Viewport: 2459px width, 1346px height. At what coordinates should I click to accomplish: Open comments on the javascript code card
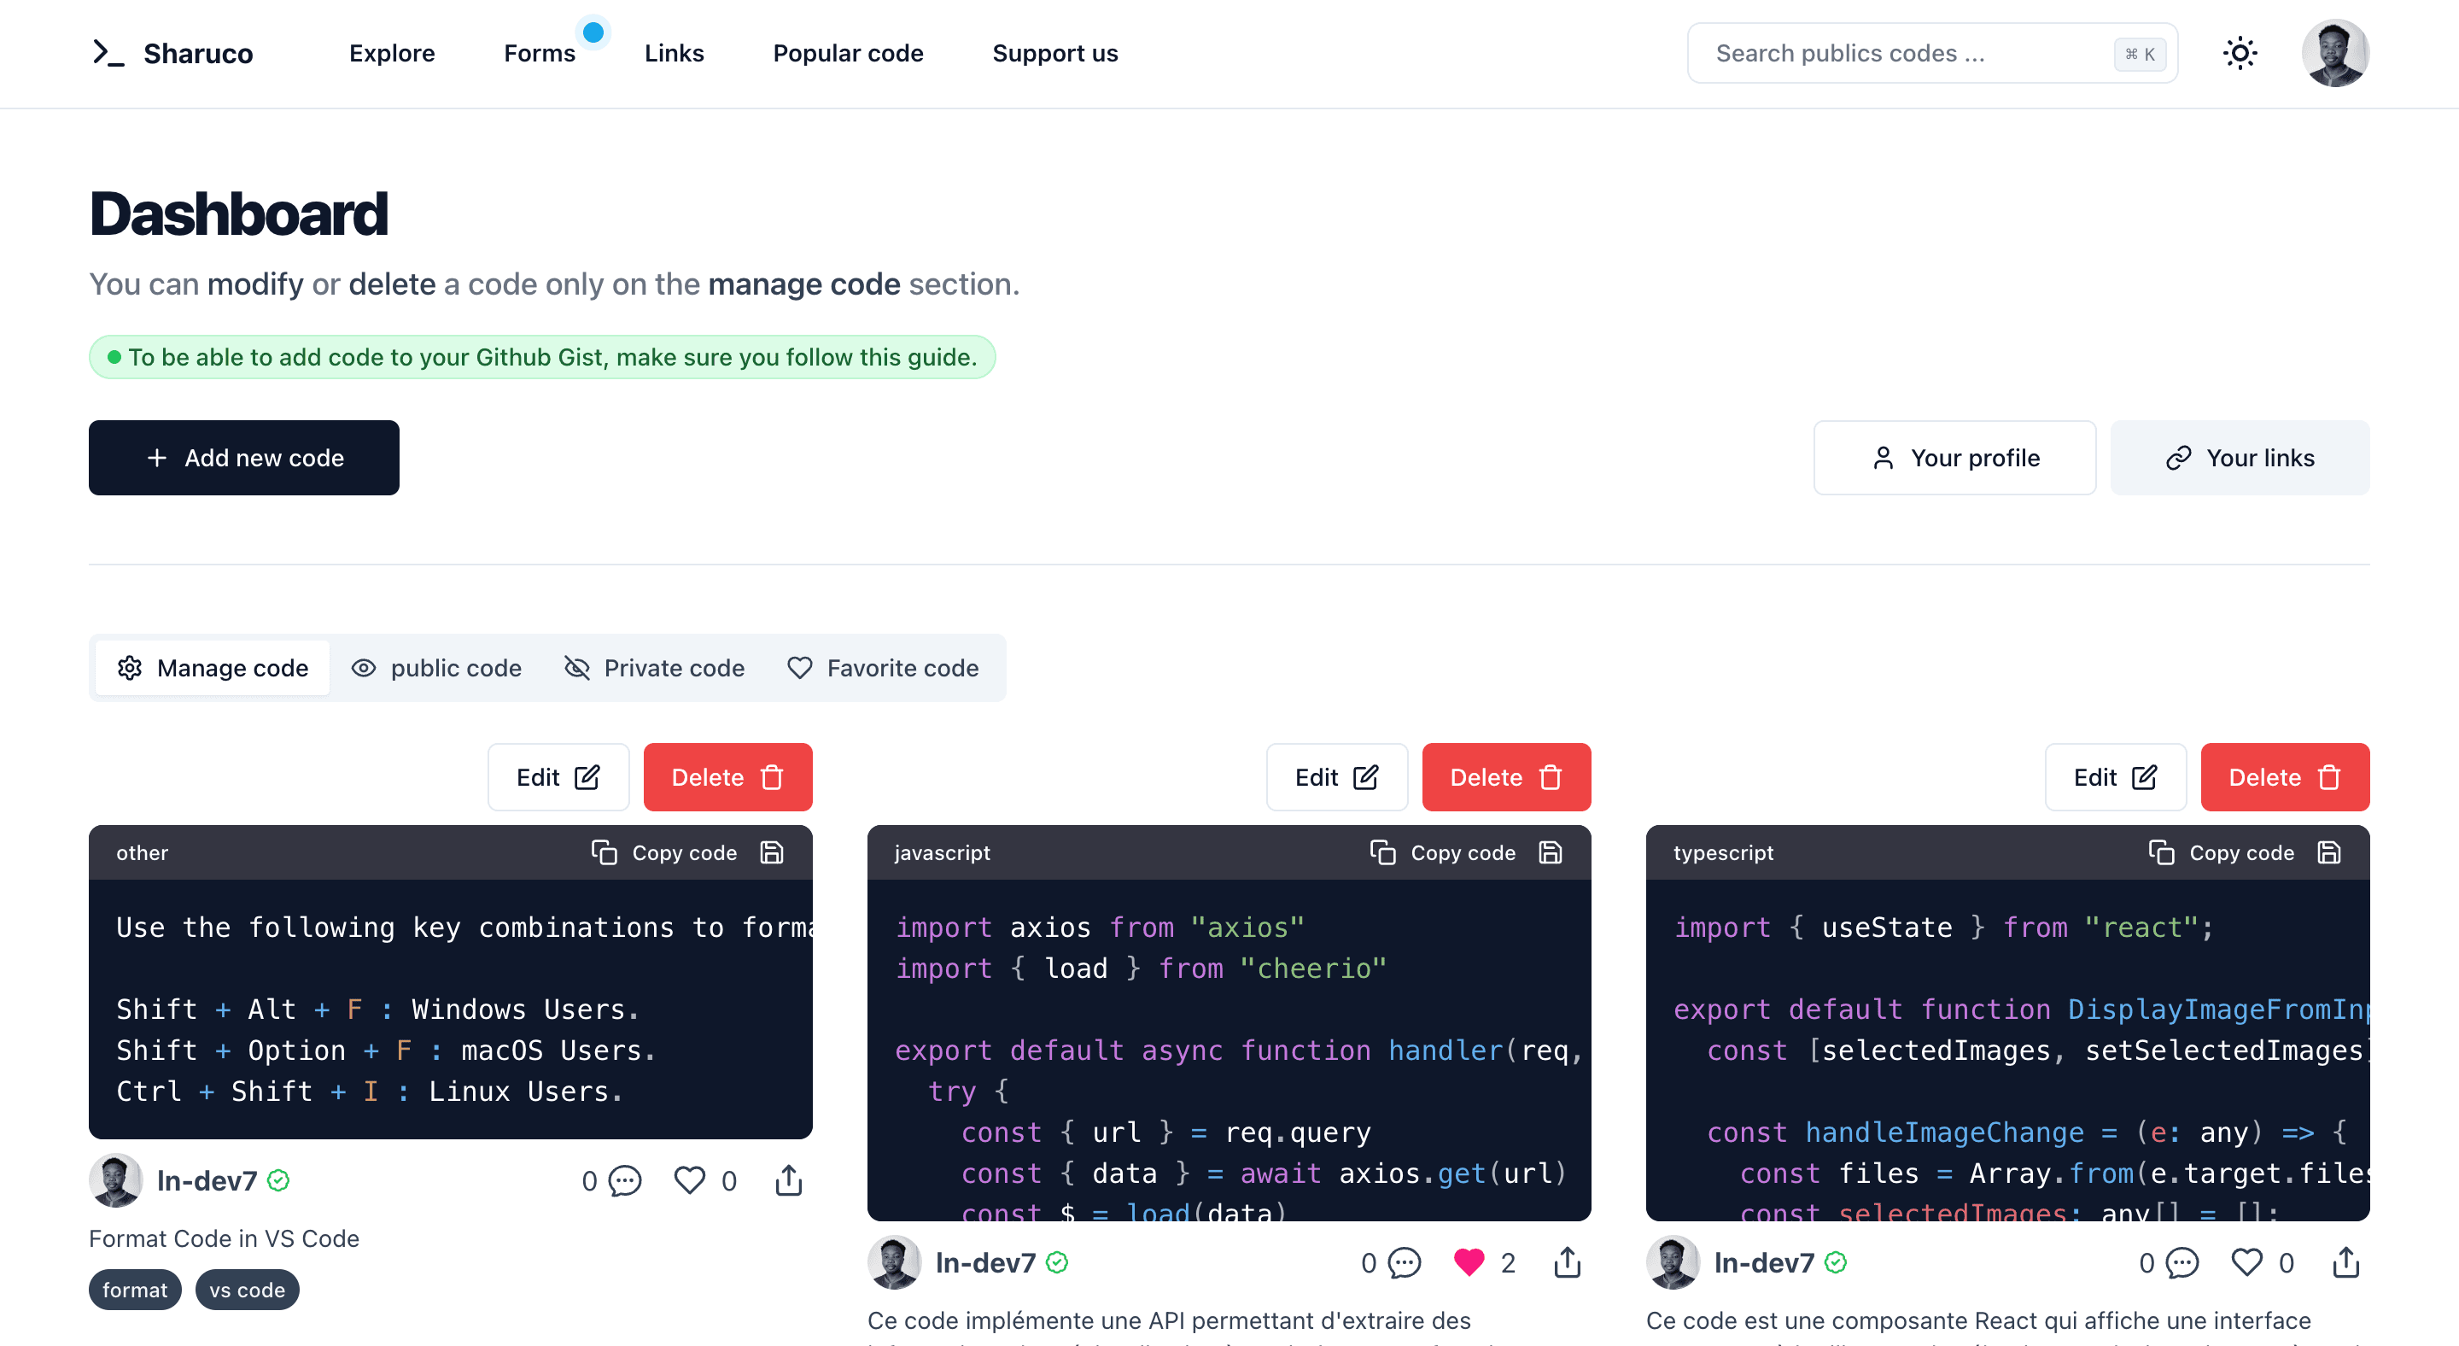coord(1403,1262)
